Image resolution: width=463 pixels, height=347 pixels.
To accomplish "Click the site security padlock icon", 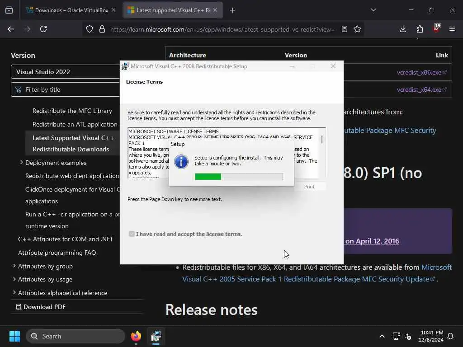I will coord(102,29).
